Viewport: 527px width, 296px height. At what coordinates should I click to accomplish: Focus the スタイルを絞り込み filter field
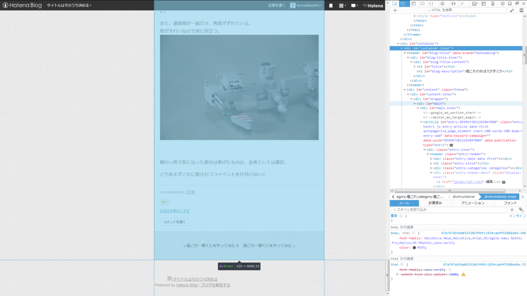449,210
